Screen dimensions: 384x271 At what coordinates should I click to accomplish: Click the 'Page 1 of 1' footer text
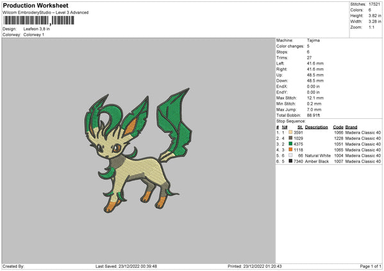coord(371,266)
